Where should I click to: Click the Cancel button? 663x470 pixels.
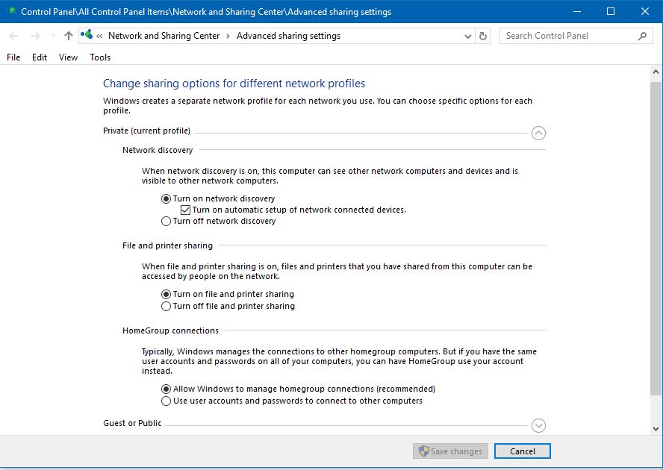522,451
